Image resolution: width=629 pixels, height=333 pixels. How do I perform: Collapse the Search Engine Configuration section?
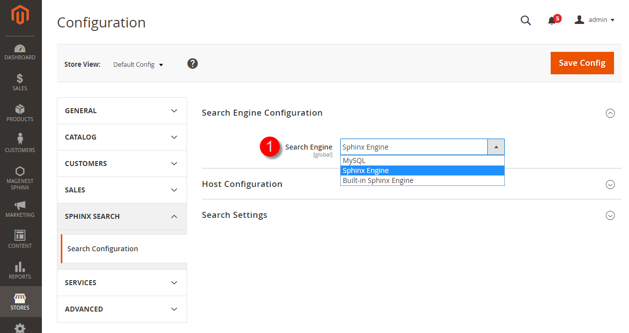pyautogui.click(x=610, y=113)
